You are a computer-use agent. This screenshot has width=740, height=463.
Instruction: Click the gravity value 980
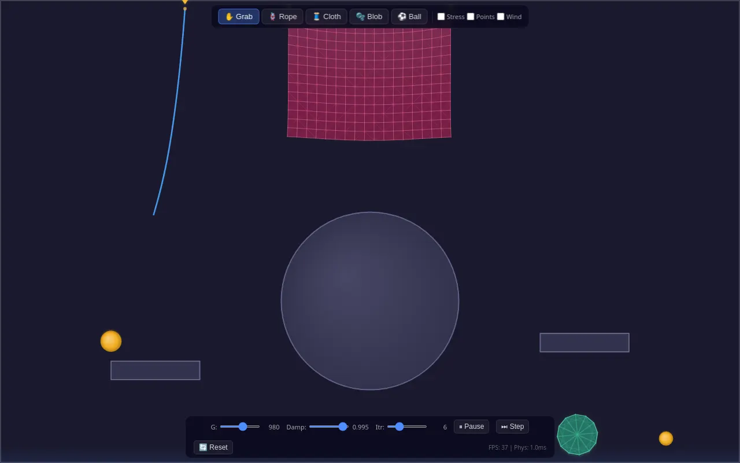pos(274,427)
